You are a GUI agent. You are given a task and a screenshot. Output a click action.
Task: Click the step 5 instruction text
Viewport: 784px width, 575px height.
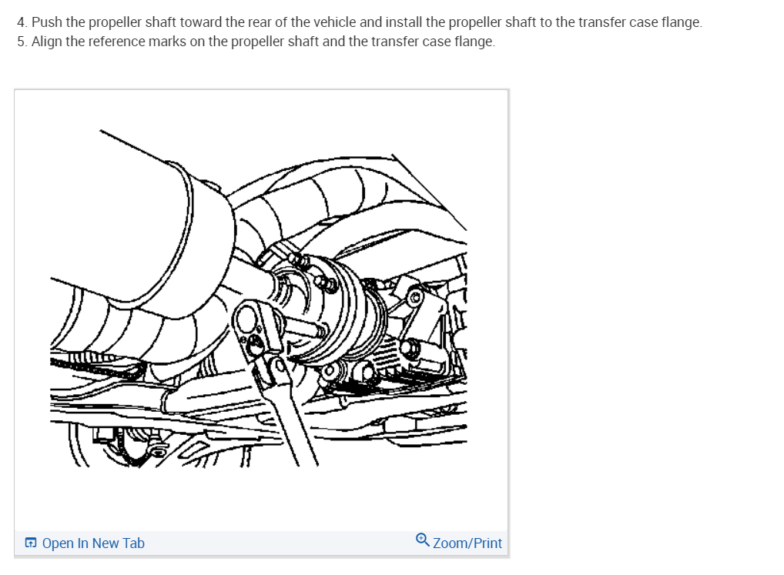coord(256,42)
